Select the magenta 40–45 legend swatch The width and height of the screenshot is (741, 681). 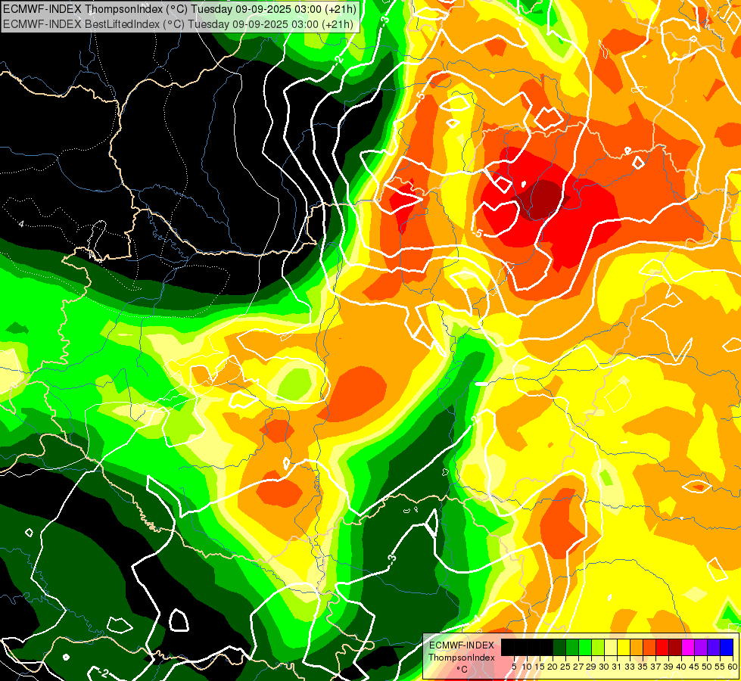pos(688,647)
